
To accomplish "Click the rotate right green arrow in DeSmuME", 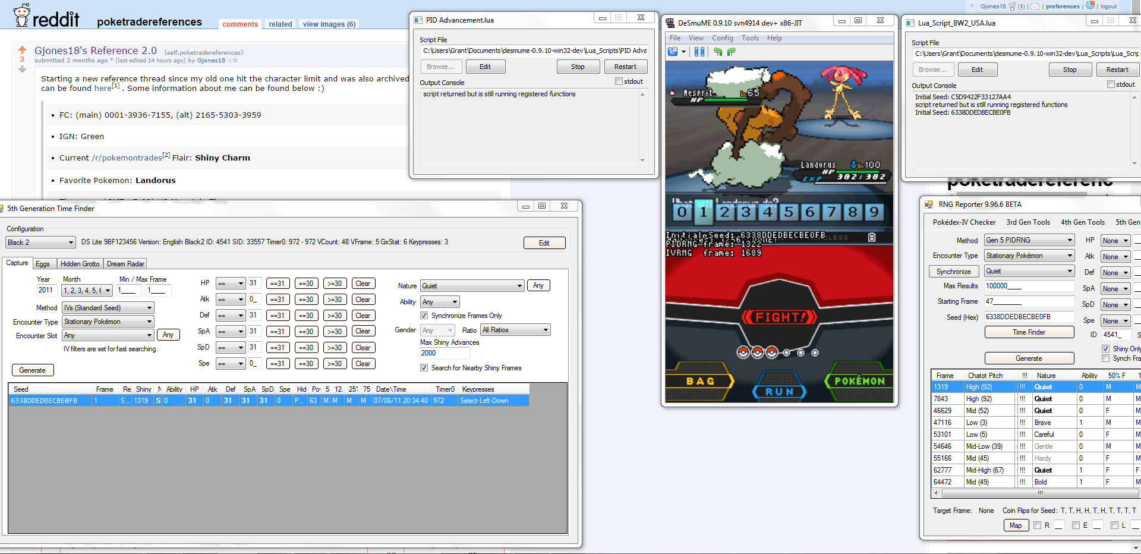I will (732, 52).
